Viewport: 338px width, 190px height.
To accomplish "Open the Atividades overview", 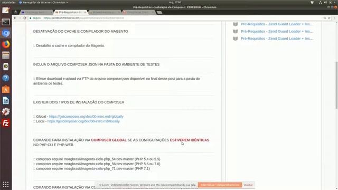I will coord(9,2).
